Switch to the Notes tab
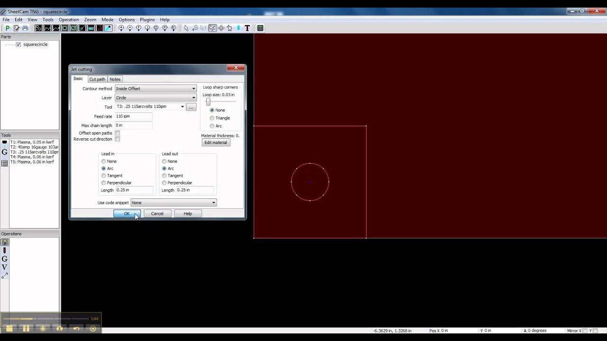This screenshot has height=341, width=607. (115, 79)
